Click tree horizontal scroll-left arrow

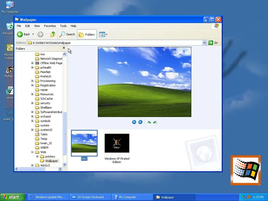[x=16, y=169]
